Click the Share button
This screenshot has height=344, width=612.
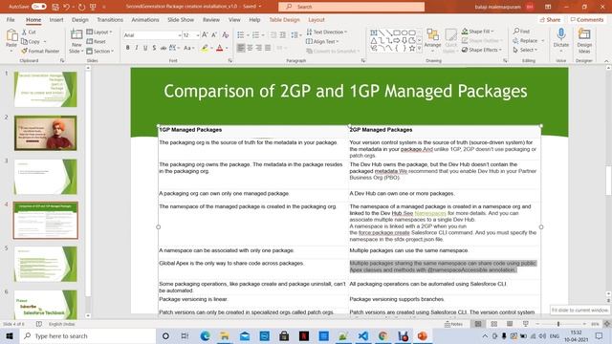(x=550, y=19)
